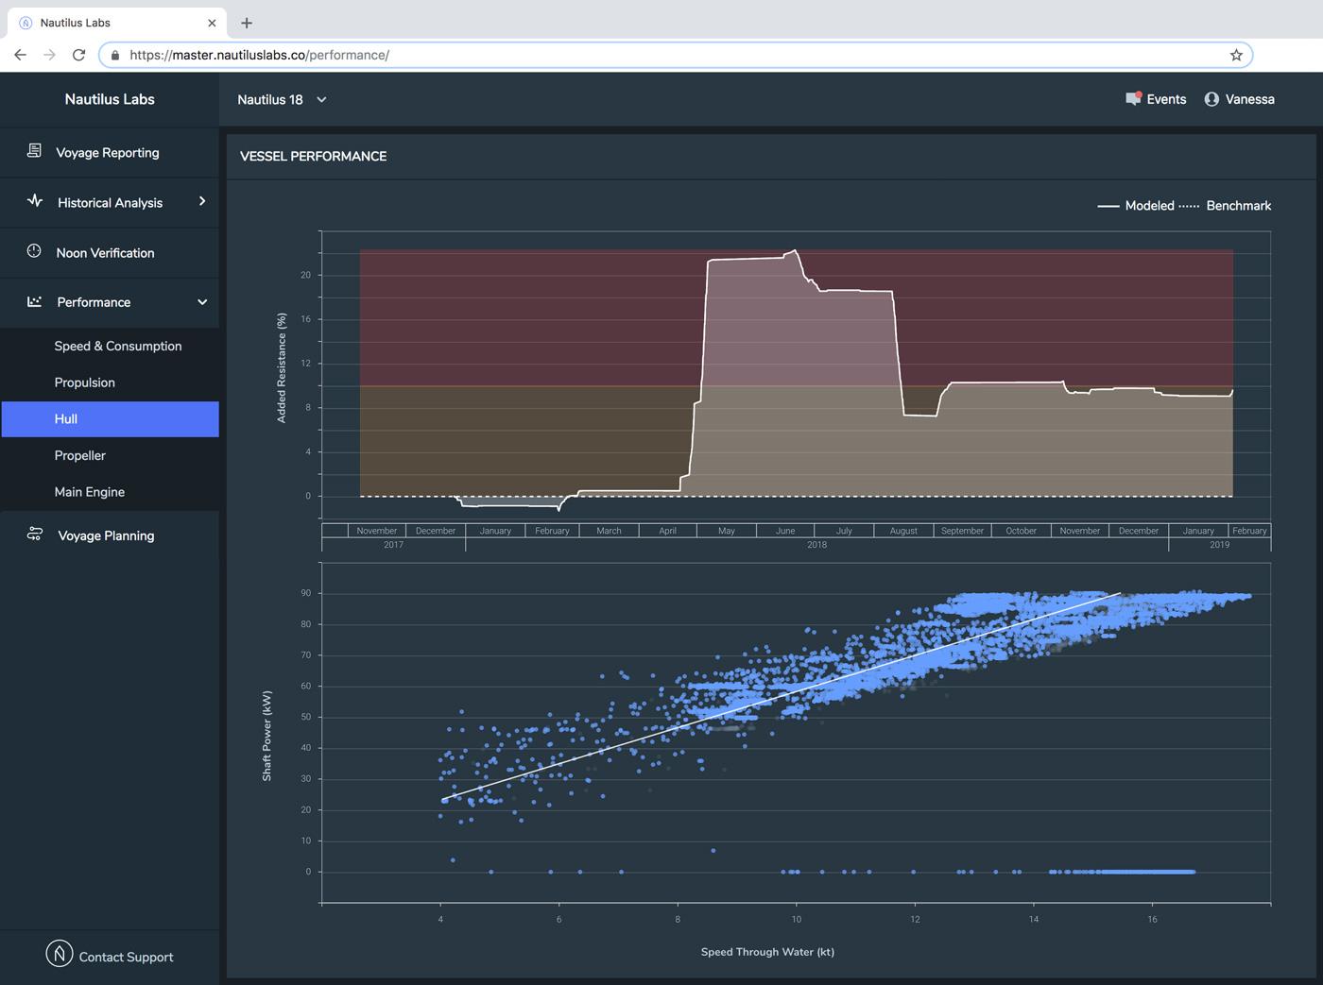Click the Voyage Planning route icon
The width and height of the screenshot is (1323, 985).
point(35,535)
